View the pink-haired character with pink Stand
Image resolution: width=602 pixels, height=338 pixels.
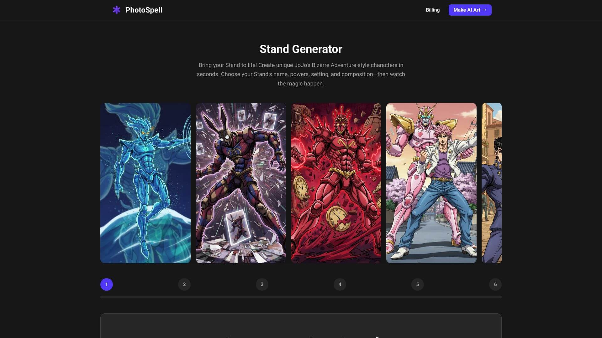pos(431,183)
